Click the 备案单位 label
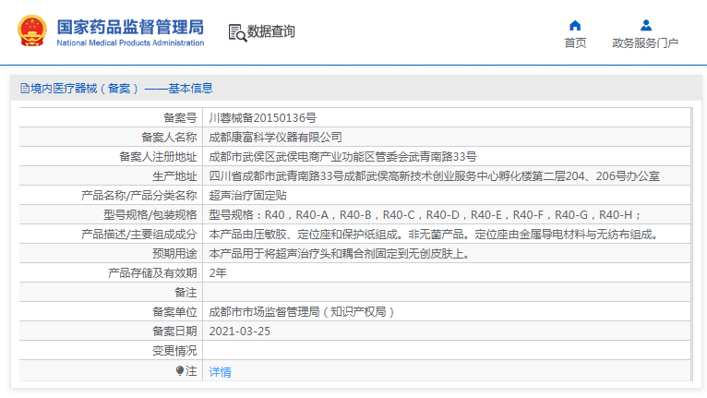Screen dimensions: 707x398 pos(175,312)
